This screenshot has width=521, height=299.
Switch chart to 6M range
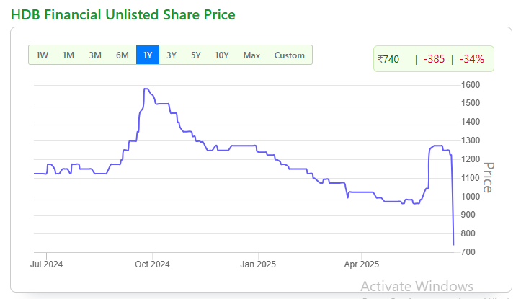[x=123, y=55]
